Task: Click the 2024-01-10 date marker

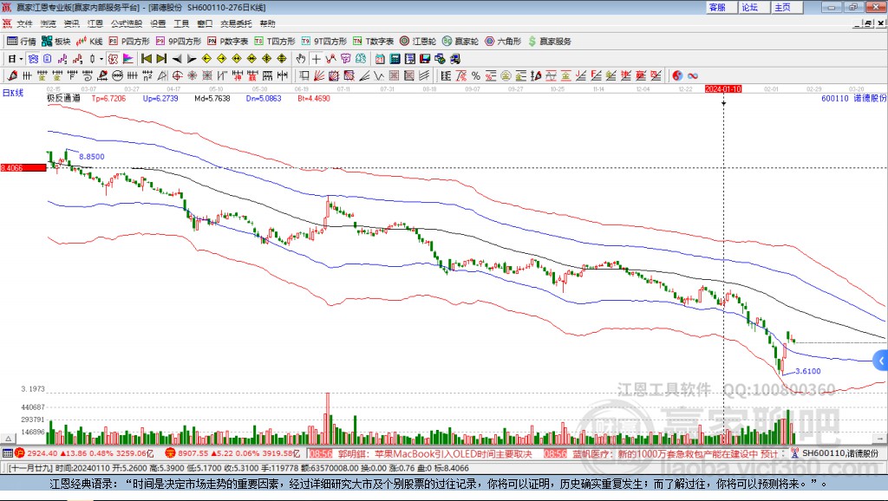Action: [x=723, y=89]
